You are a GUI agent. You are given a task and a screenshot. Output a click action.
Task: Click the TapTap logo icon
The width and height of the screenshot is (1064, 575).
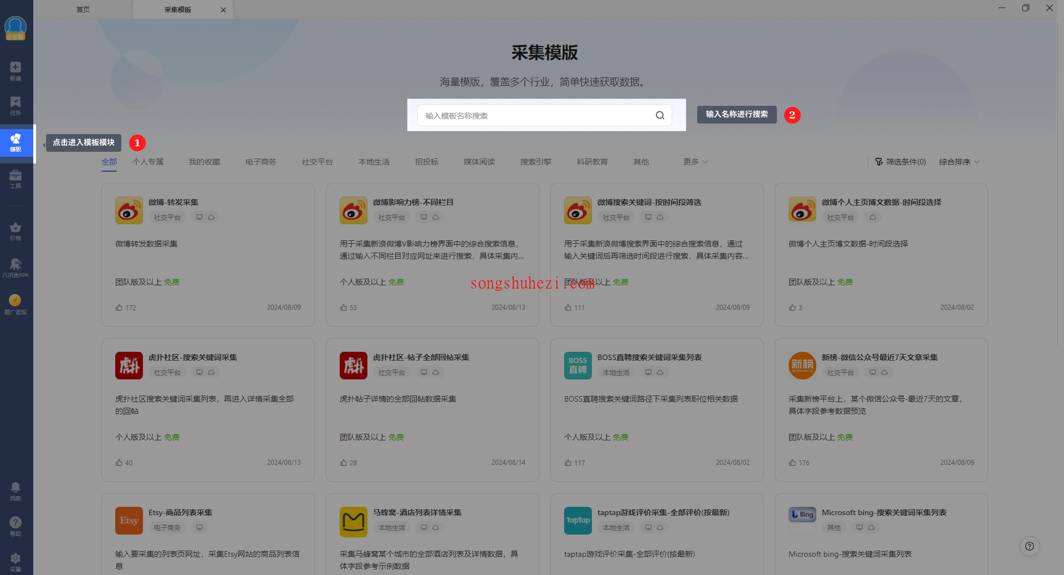click(x=578, y=521)
